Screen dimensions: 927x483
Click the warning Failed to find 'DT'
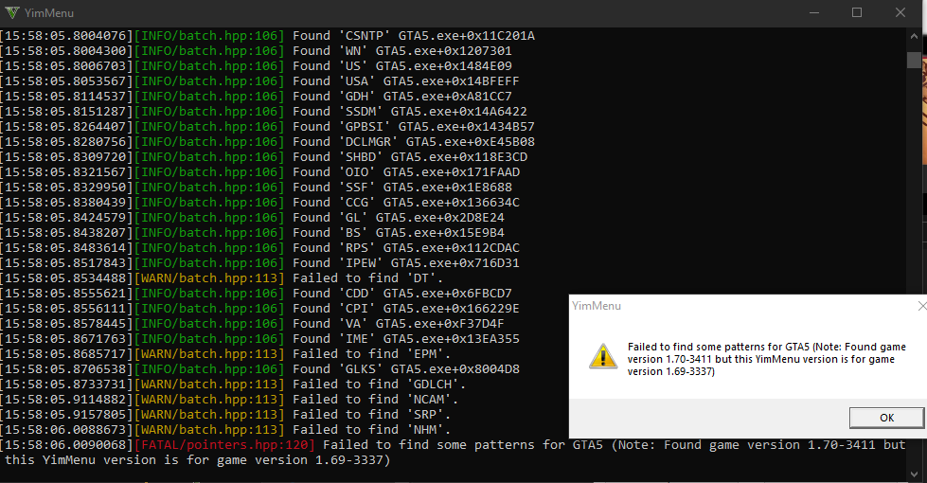tap(222, 278)
